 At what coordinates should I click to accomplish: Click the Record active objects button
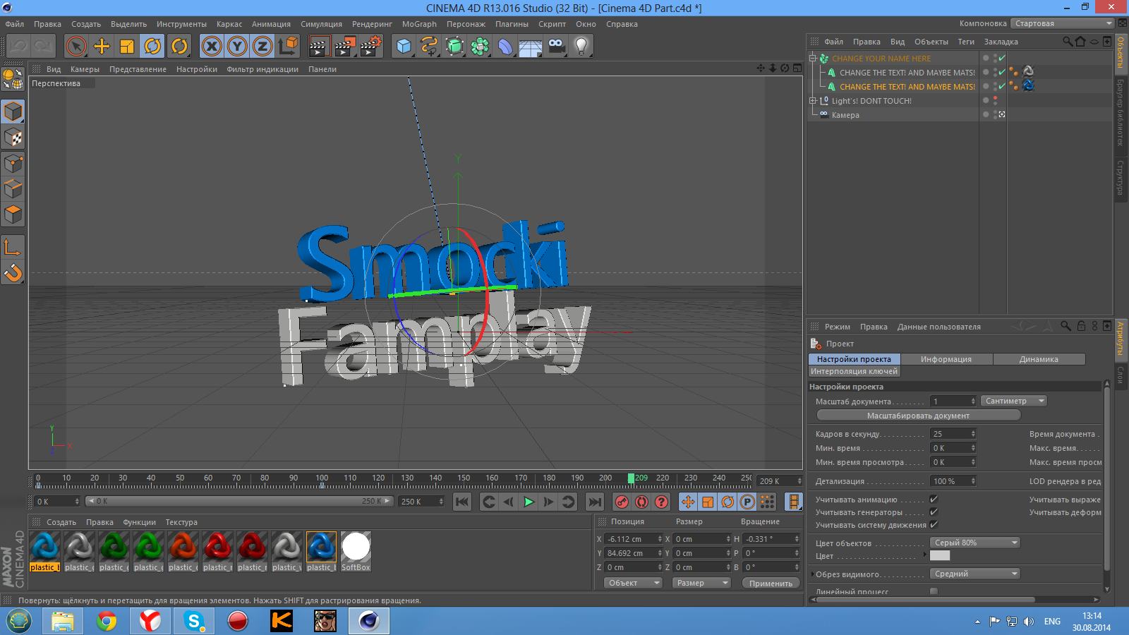(x=622, y=502)
